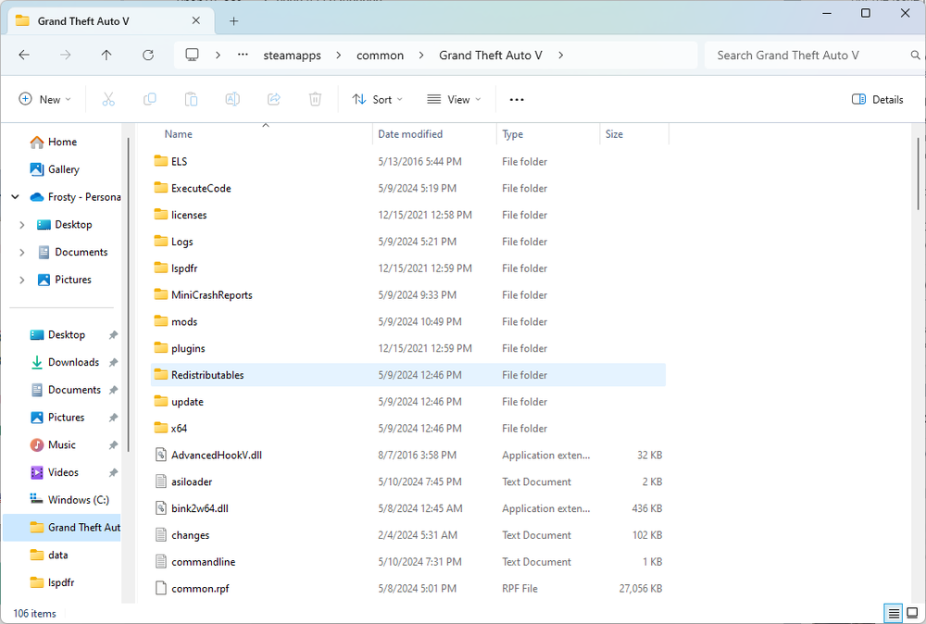Viewport: 926px width, 624px height.
Task: Select the Cut icon in the toolbar
Action: click(x=107, y=99)
